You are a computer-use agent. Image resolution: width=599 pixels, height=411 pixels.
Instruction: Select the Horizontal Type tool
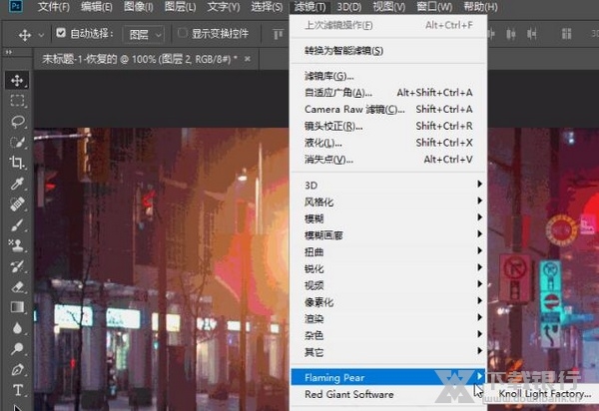[x=18, y=390]
